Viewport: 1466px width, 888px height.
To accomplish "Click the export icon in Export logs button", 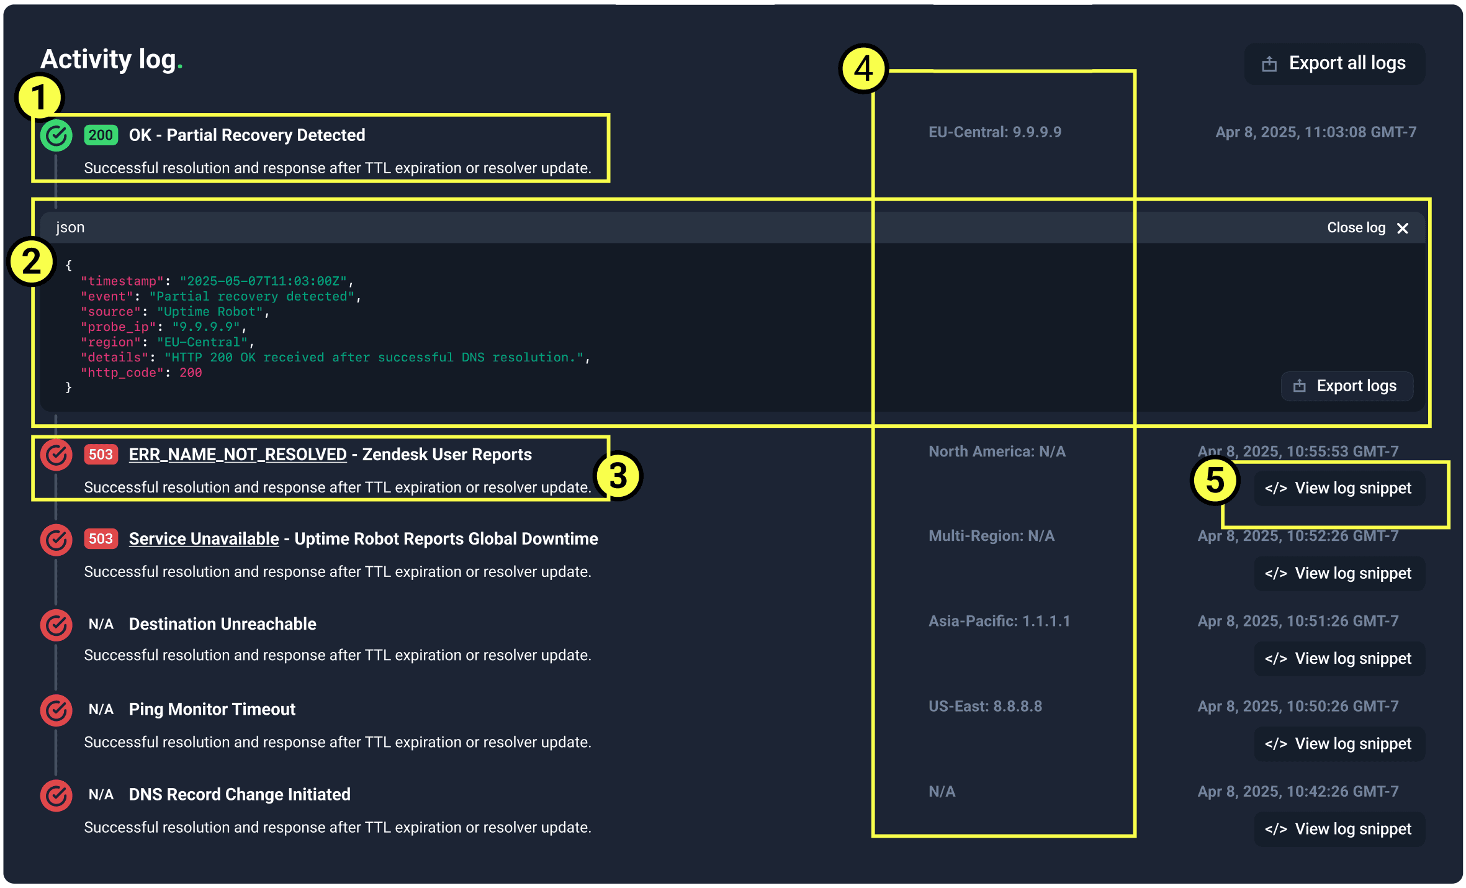I will [x=1299, y=386].
